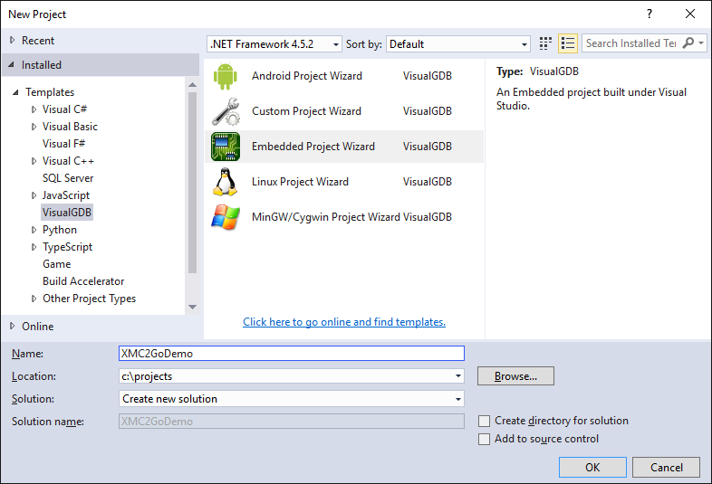Click the Cancel button
This screenshot has width=712, height=484.
(666, 467)
